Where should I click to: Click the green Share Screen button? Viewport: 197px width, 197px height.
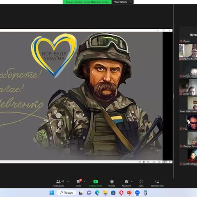(96, 183)
